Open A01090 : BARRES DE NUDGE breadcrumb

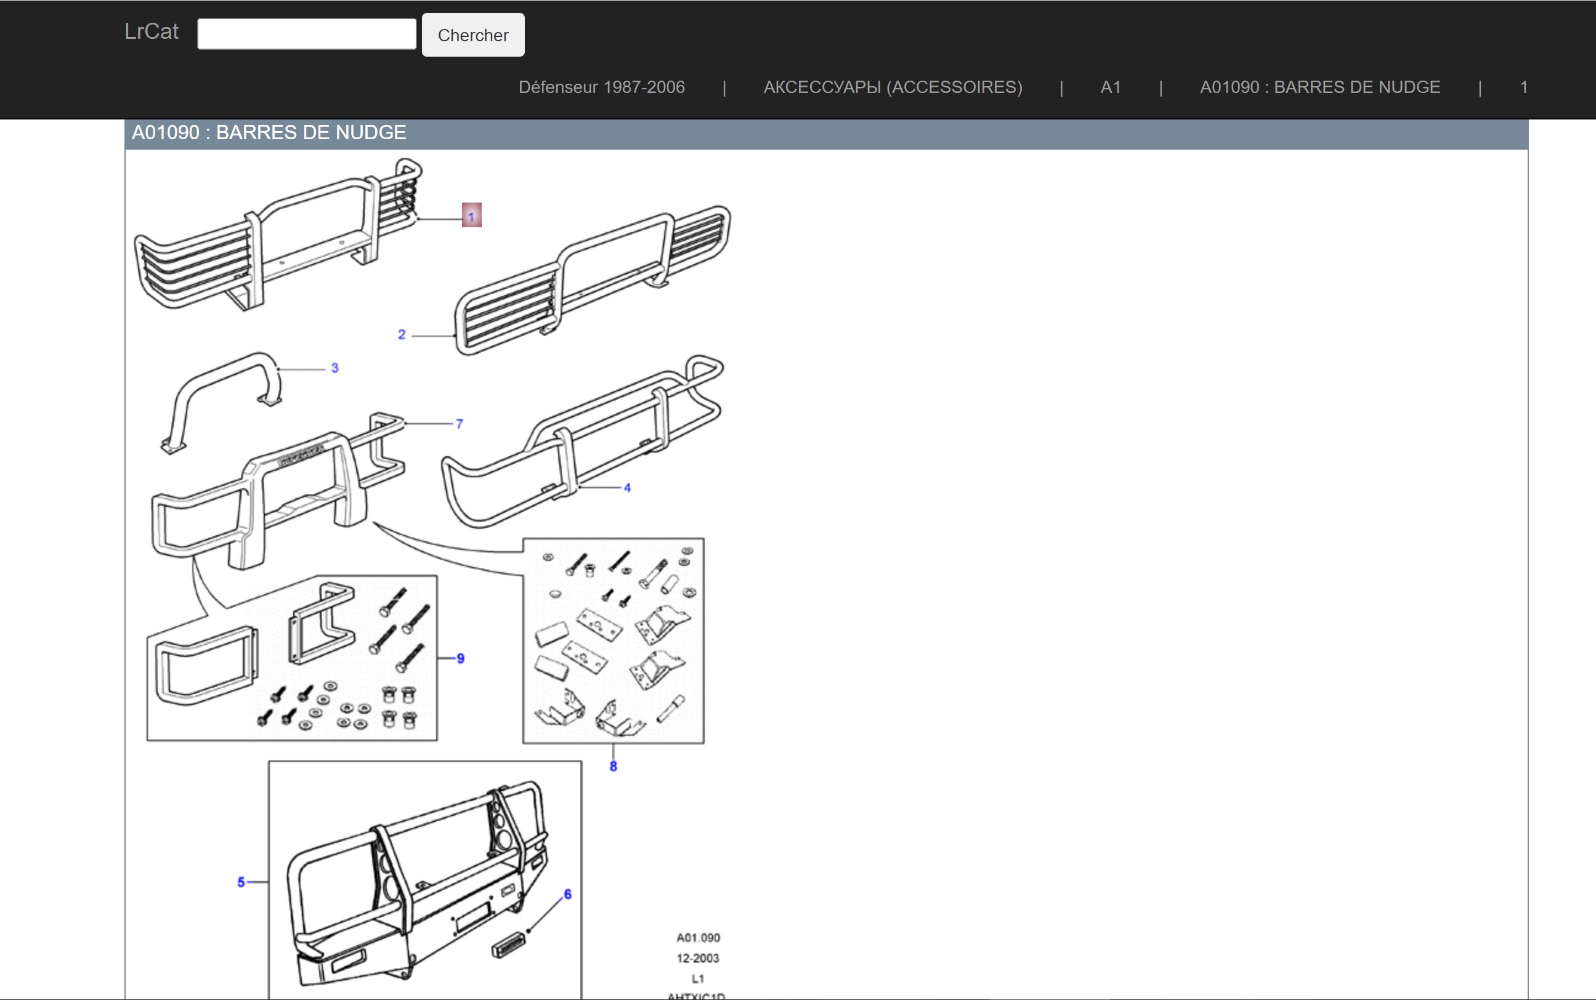click(1319, 87)
